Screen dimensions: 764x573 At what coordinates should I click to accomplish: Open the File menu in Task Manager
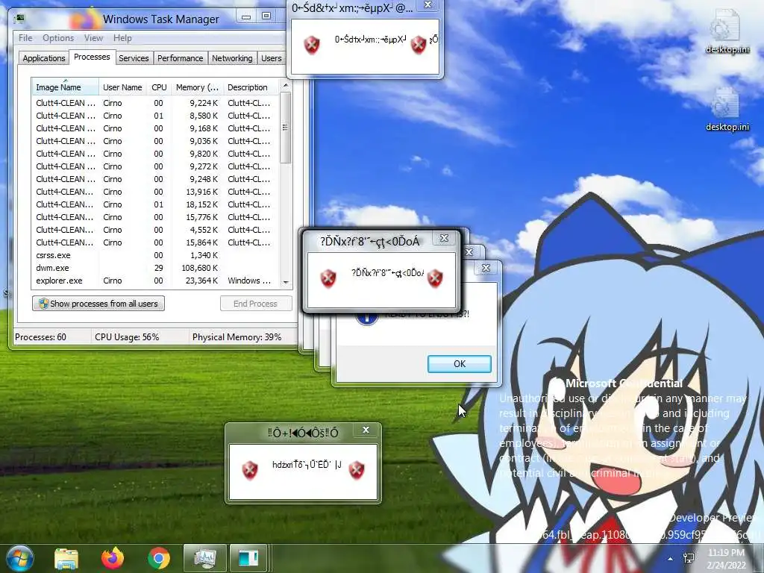25,38
